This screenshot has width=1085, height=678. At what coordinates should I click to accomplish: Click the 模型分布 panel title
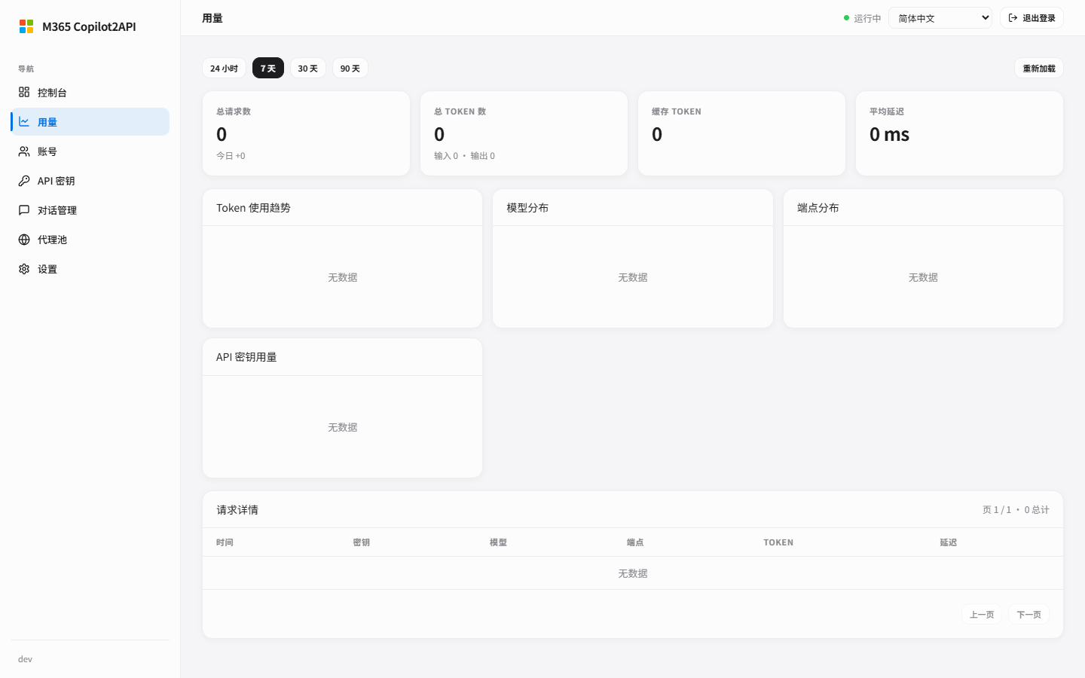tap(527, 208)
